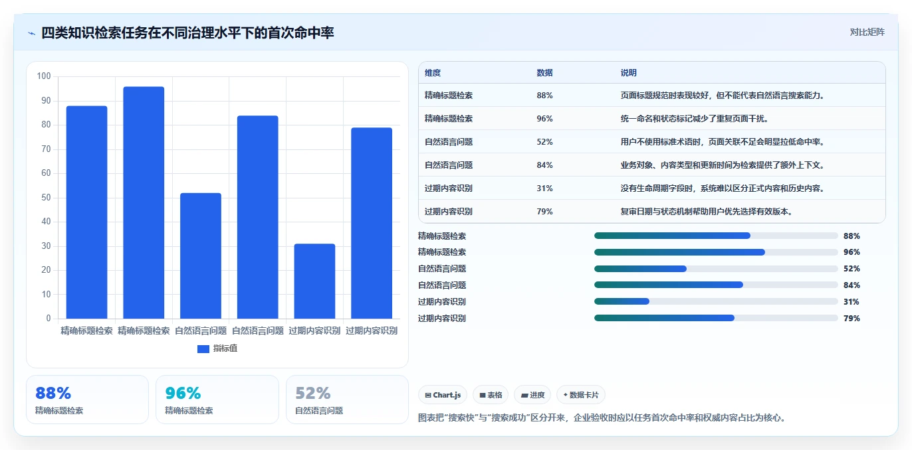Open the gray 52% 自然语言问题 stat card
The width and height of the screenshot is (912, 450).
347,400
